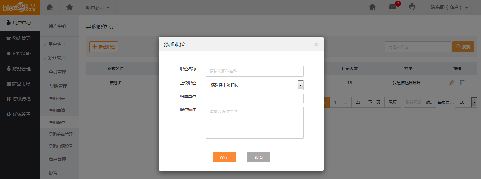This screenshot has height=179, width=481.
Task: Click the 保存 button
Action: pos(224,157)
